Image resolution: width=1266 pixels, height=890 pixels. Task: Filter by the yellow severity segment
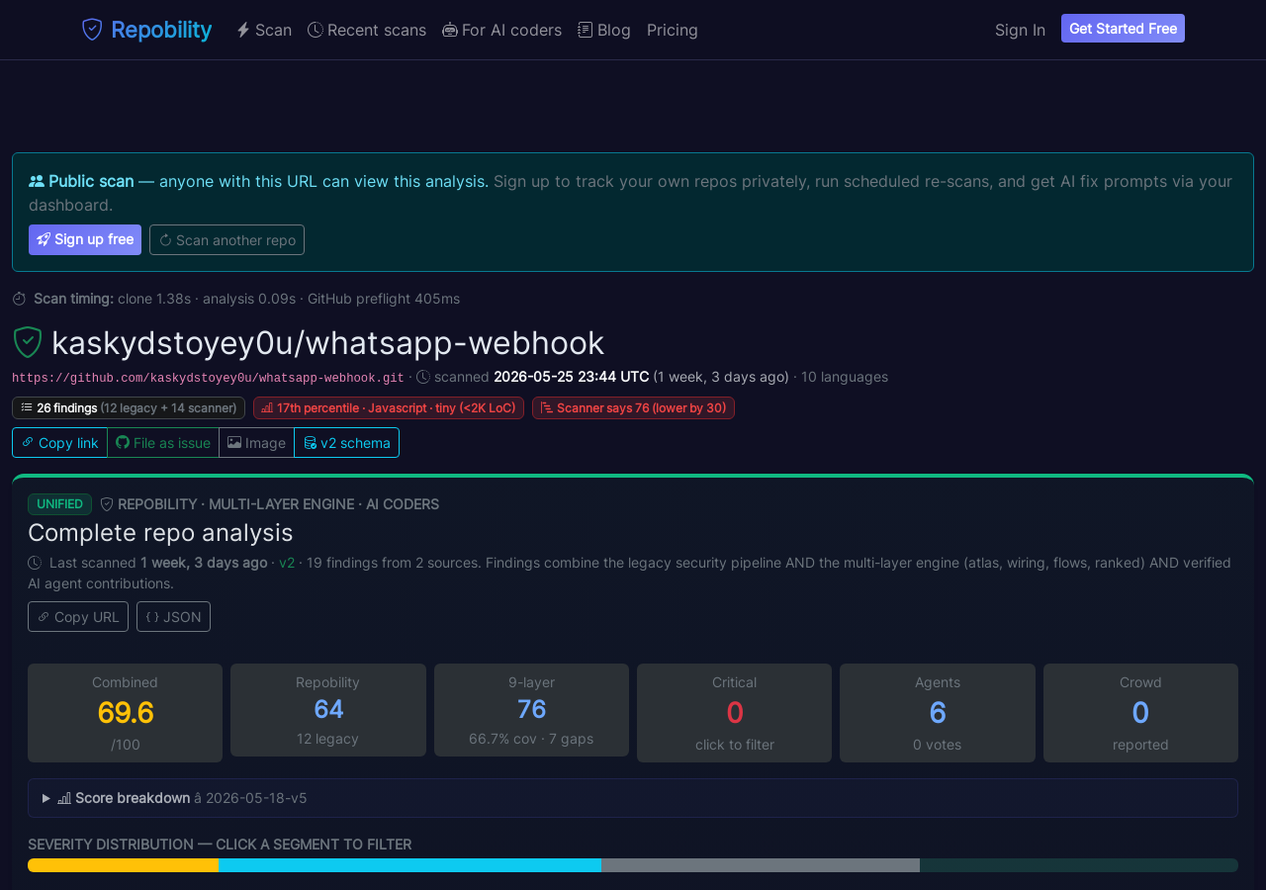click(x=123, y=865)
